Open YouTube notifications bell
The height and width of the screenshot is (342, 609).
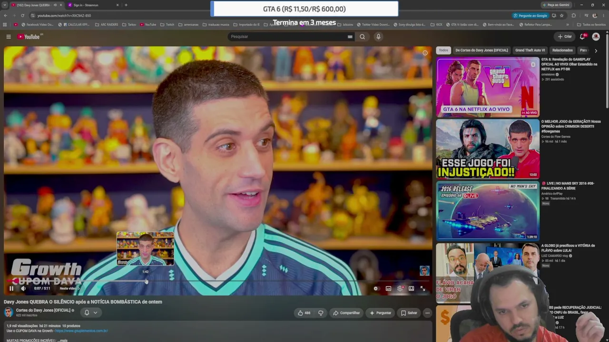[x=583, y=37]
